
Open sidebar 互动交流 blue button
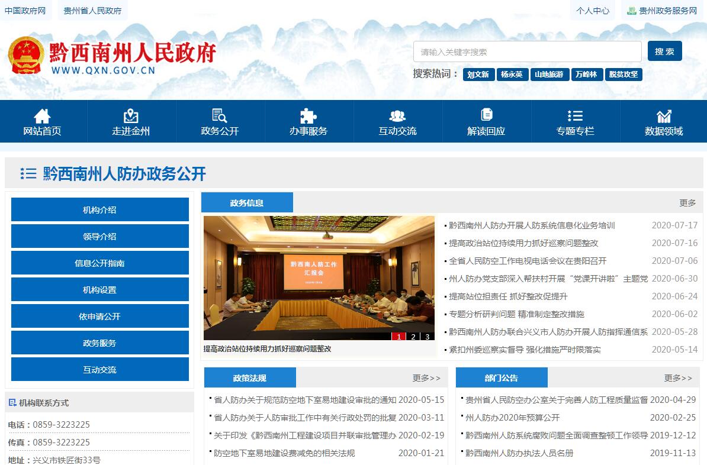(99, 369)
